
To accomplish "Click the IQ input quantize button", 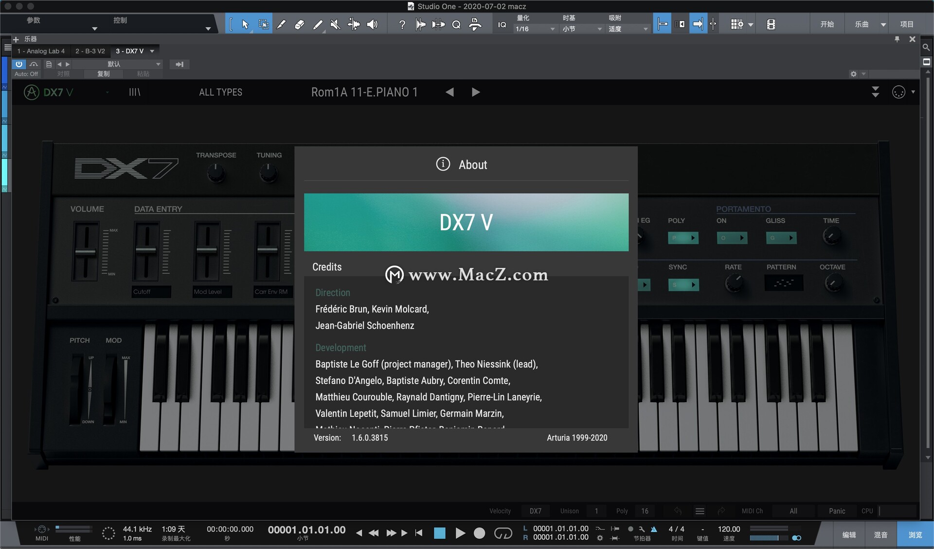I will 502,24.
